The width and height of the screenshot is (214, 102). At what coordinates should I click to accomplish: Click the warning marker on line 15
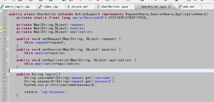click(1, 28)
